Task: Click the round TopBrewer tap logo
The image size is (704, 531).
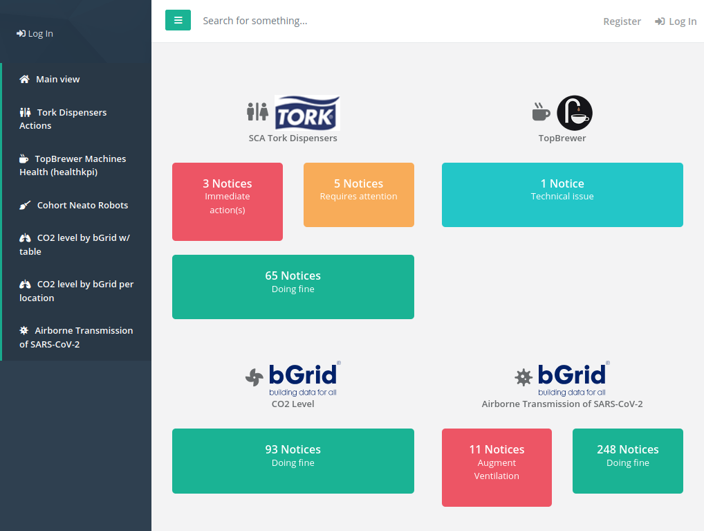Action: click(x=575, y=113)
